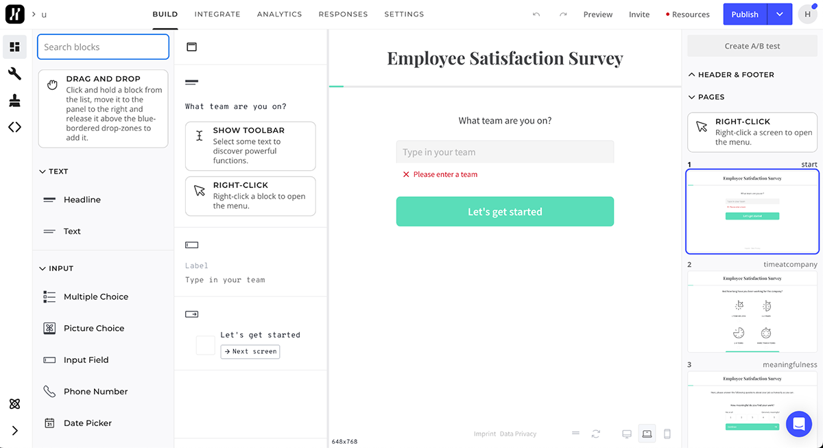Switch preview to desktop monitor view

coord(626,434)
